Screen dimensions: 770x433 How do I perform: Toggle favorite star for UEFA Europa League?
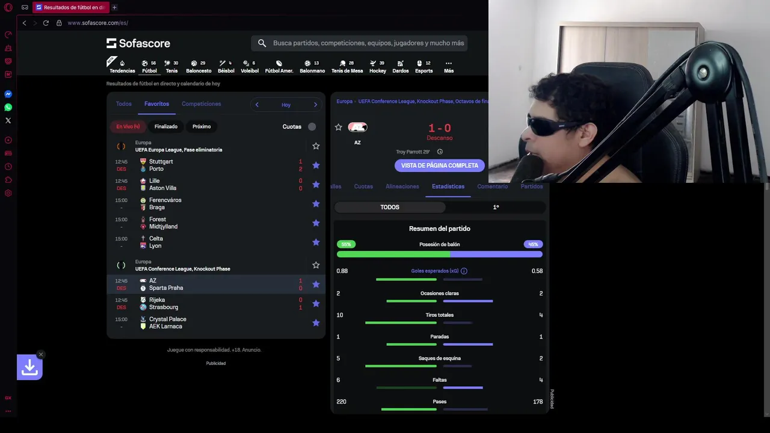[x=316, y=146]
